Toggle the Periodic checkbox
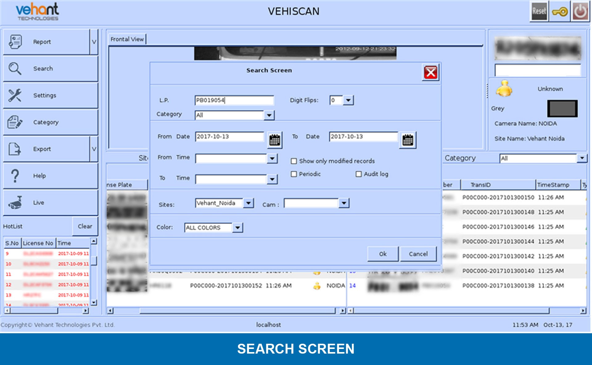 point(294,174)
